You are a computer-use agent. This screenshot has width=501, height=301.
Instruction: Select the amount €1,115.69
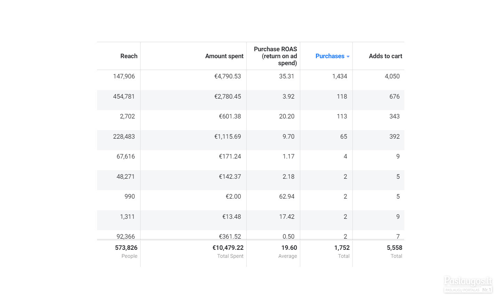(228, 137)
